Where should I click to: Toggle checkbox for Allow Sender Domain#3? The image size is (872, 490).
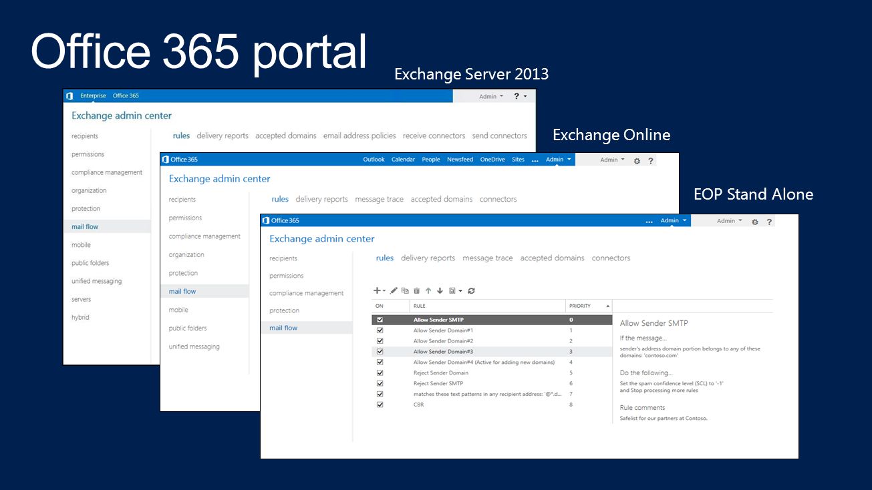coord(380,352)
